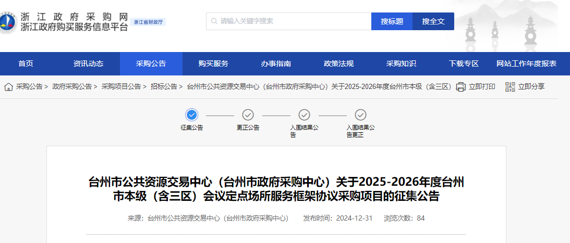Open the 资讯动态 navigation menu
570x243 pixels.
88,64
